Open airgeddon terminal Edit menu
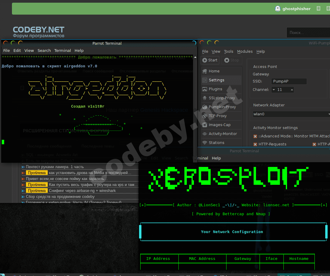The image size is (330, 276). tap(17, 50)
